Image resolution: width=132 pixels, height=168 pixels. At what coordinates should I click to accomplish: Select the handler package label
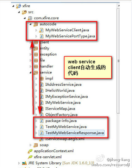click(46, 66)
